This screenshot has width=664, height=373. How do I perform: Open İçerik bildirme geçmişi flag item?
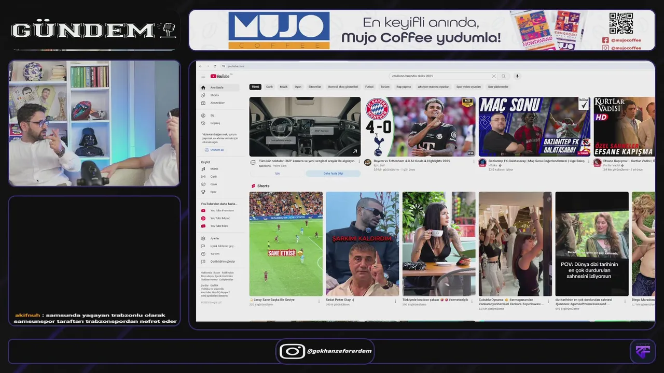tap(220, 246)
